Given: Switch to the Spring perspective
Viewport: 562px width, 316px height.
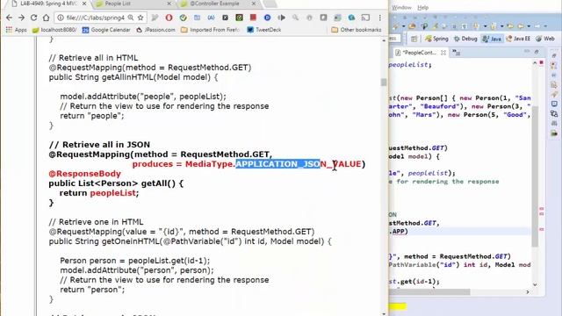Looking at the screenshot, I should (436, 39).
